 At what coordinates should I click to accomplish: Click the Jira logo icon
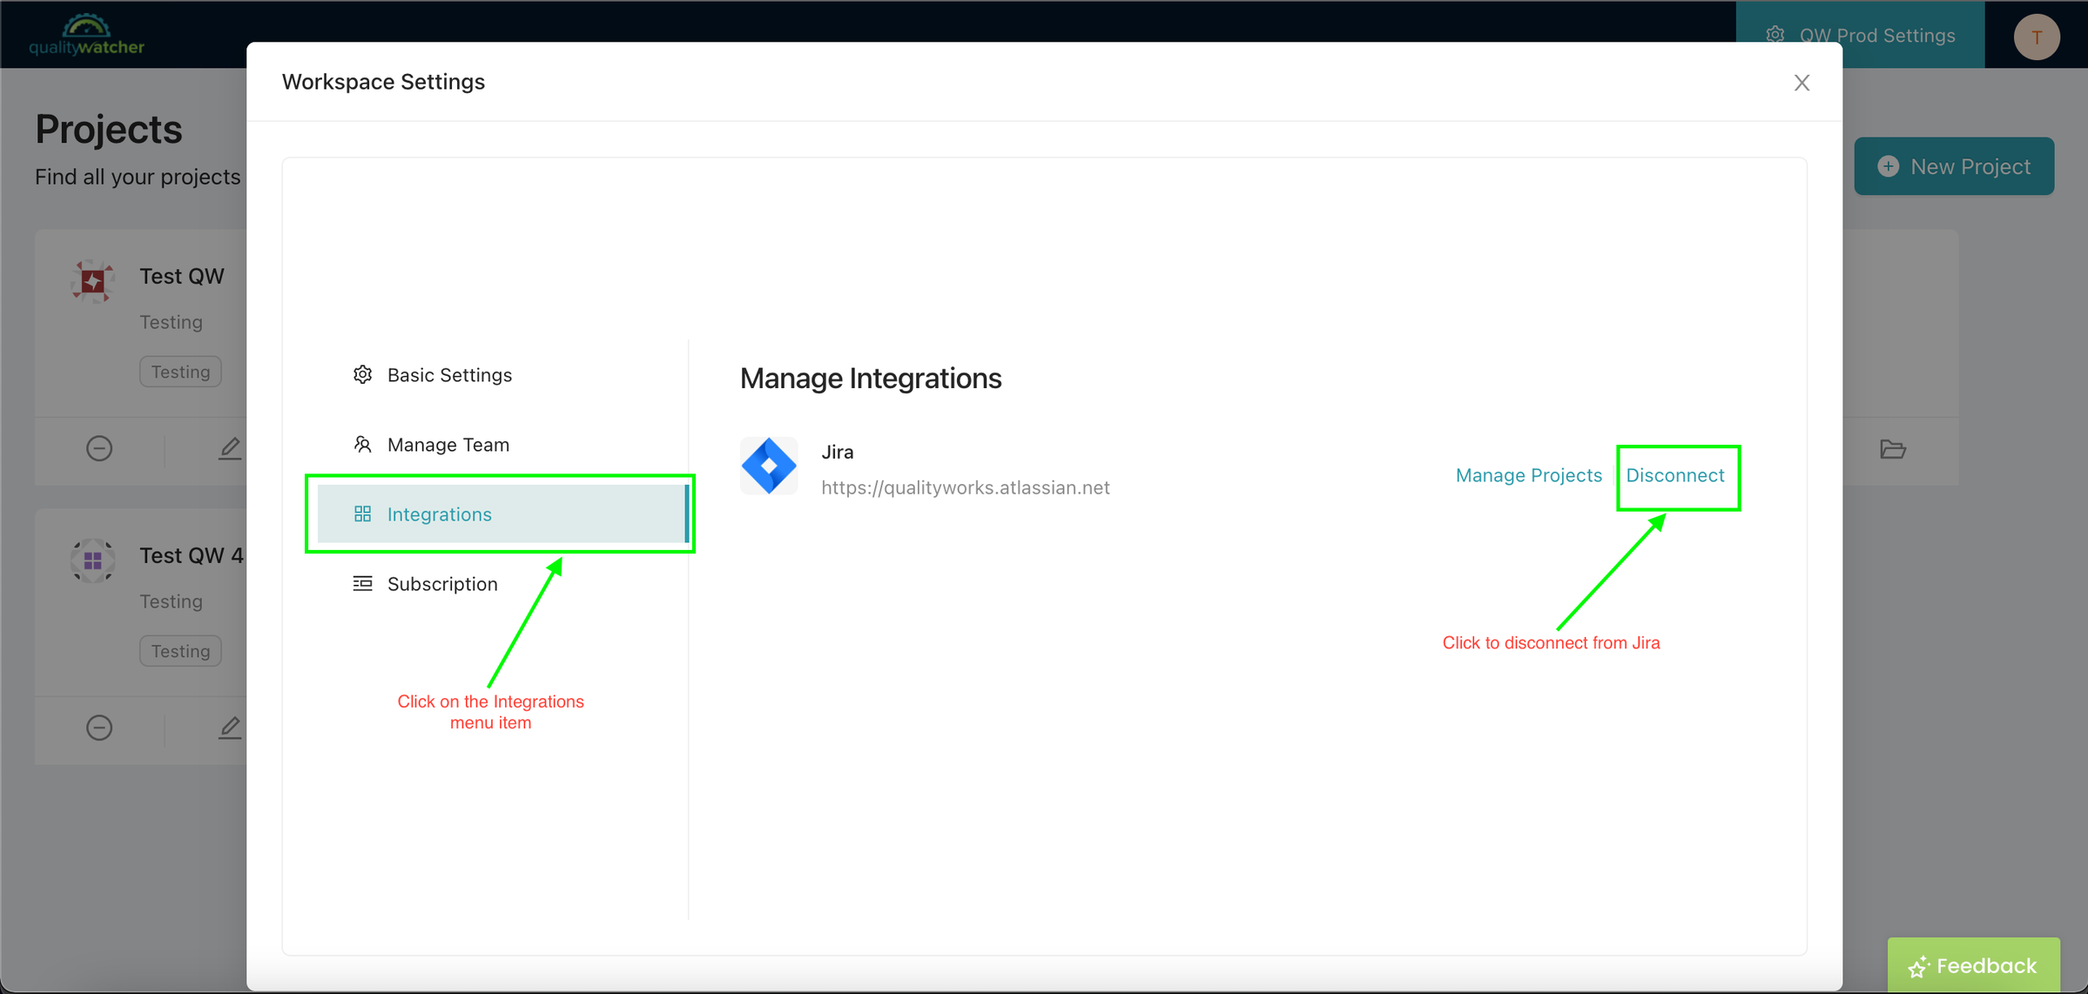[769, 466]
